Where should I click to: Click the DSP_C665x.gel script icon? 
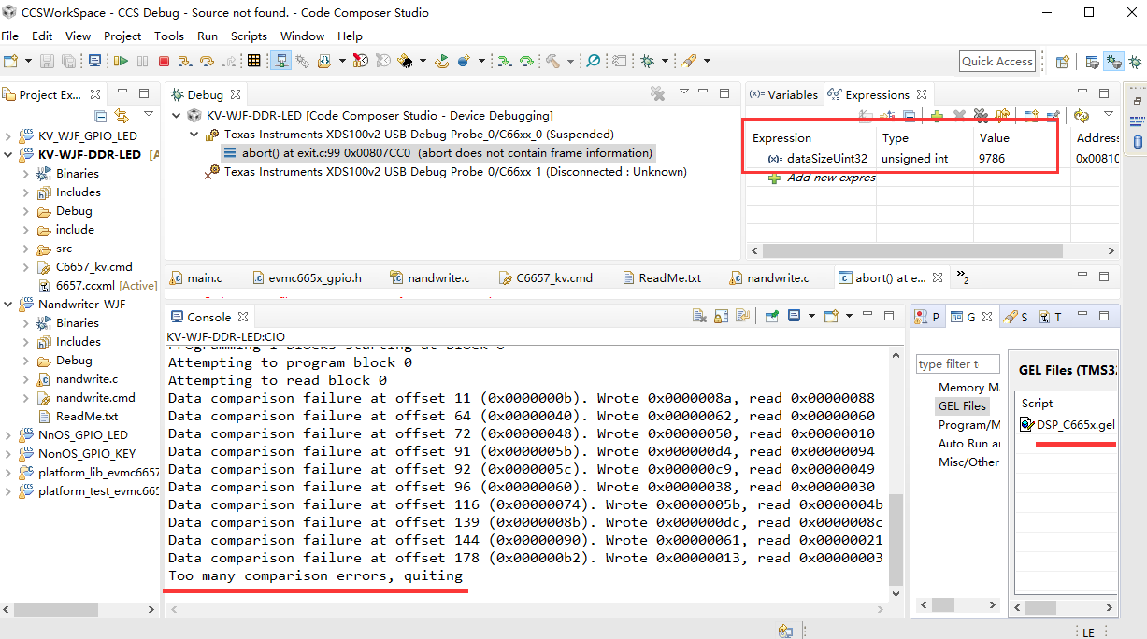point(1027,424)
